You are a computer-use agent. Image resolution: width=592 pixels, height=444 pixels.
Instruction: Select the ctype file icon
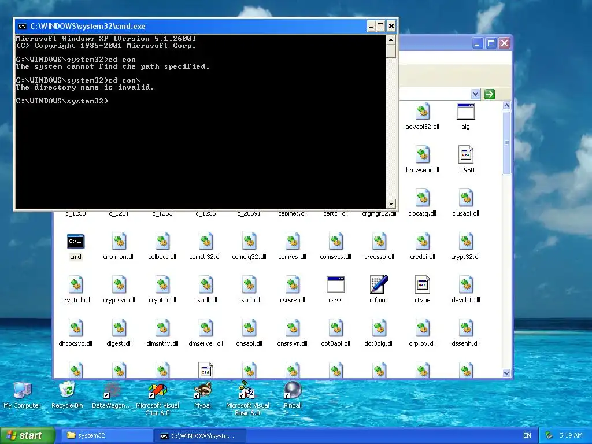[422, 285]
